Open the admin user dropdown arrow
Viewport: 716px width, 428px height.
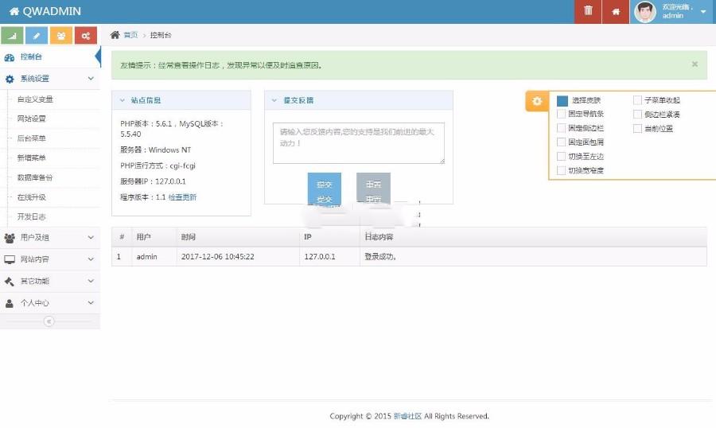[703, 12]
